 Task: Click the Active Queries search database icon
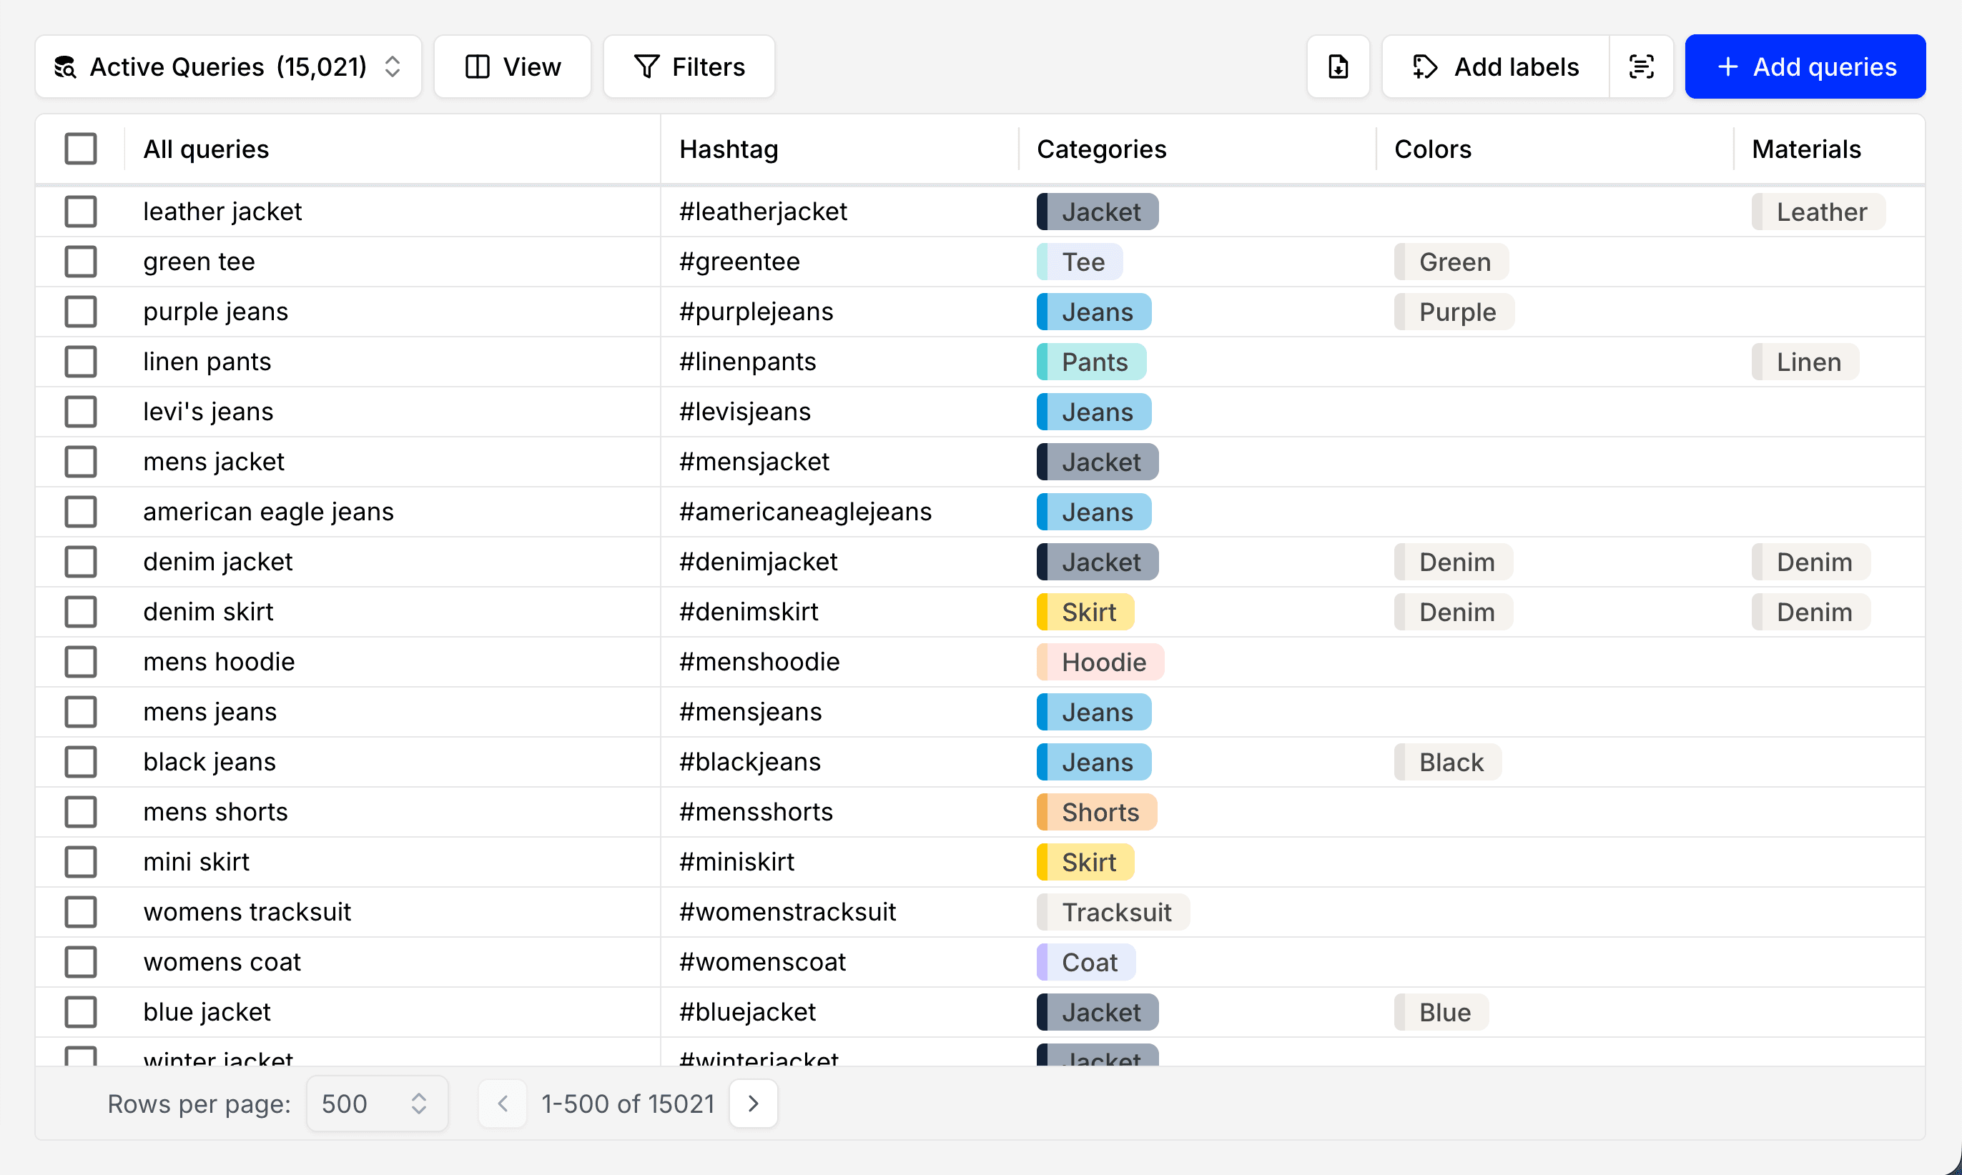point(65,66)
